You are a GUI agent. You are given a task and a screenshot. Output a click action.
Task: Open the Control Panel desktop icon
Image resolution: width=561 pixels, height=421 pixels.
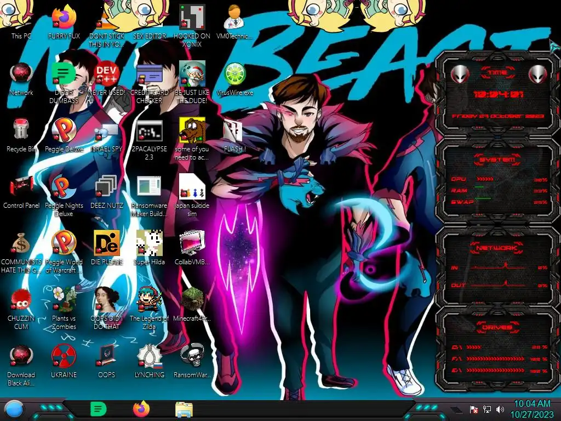pos(21,192)
